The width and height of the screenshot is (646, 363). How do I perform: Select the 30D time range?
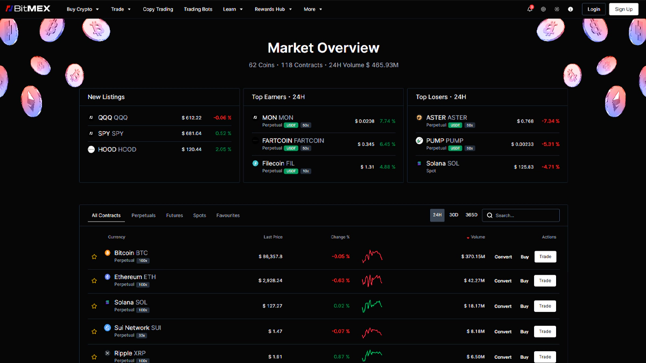point(454,215)
